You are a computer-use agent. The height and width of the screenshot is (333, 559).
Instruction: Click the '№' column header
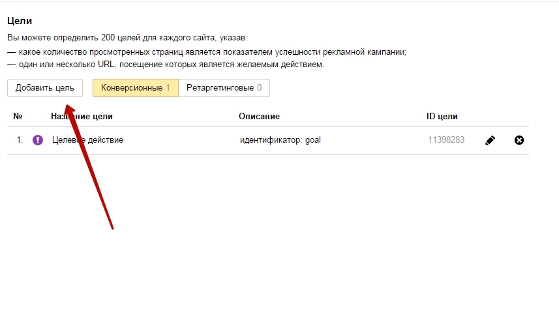click(18, 117)
